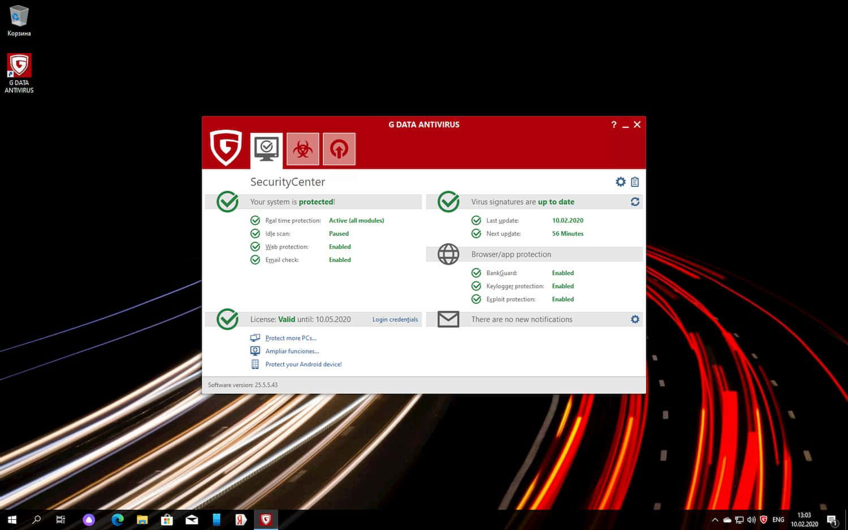Viewport: 848px width, 530px height.
Task: Open the Update module (arrow icon)
Action: coord(339,149)
